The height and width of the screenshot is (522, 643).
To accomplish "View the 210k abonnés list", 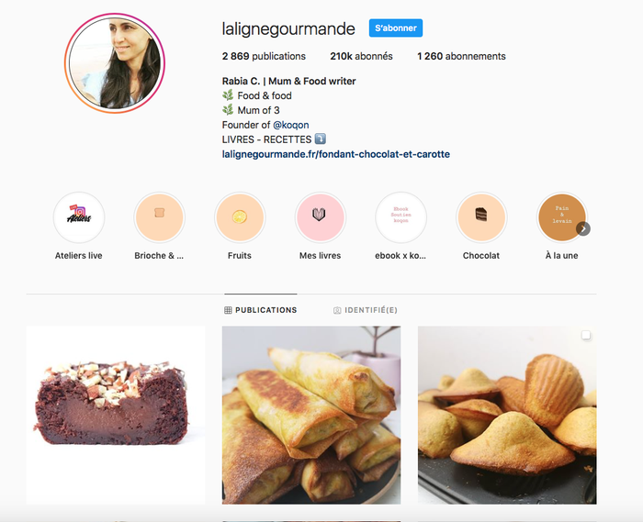I will [x=361, y=56].
